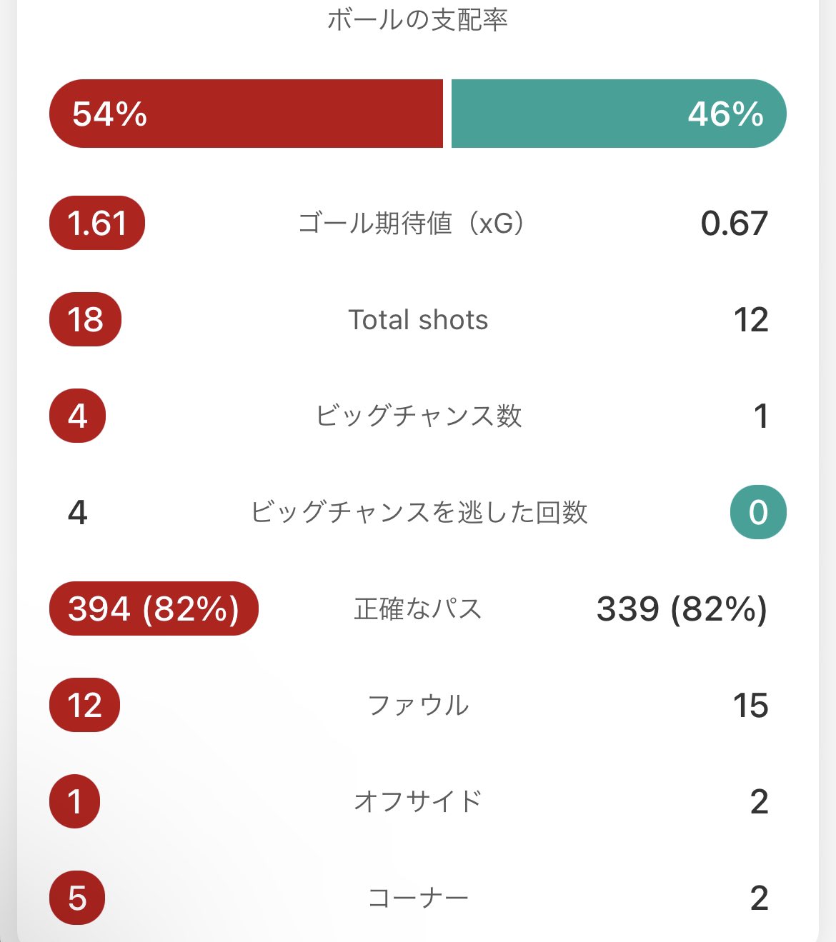Click the teal 46% possession bar
This screenshot has width=836, height=942.
(619, 114)
